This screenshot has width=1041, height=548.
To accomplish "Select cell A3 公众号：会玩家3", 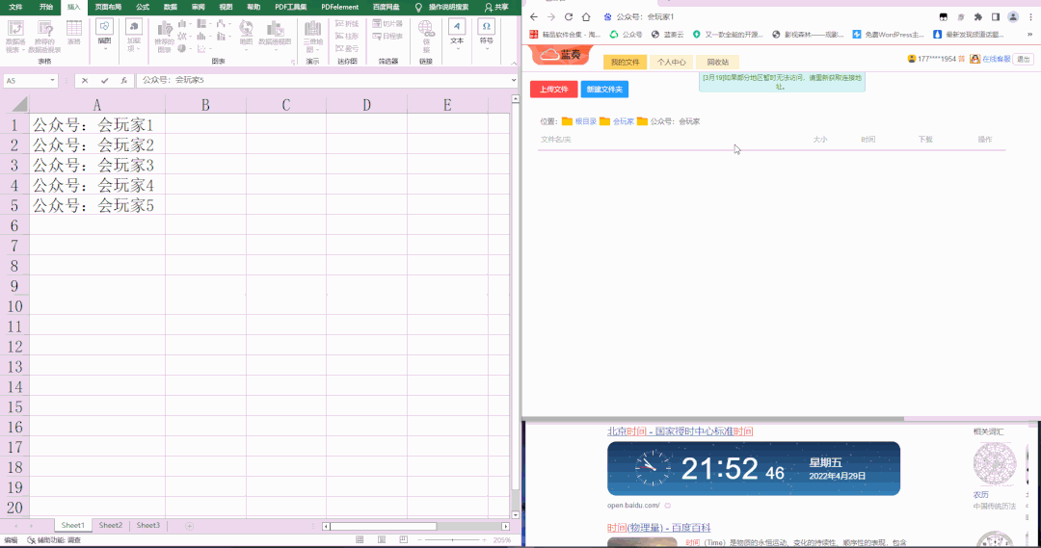I will tap(97, 166).
